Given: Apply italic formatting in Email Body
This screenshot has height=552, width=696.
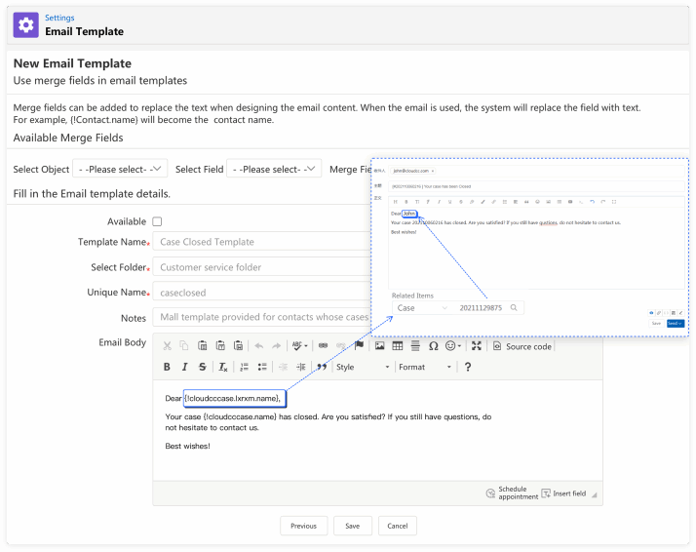Looking at the screenshot, I should coord(184,367).
